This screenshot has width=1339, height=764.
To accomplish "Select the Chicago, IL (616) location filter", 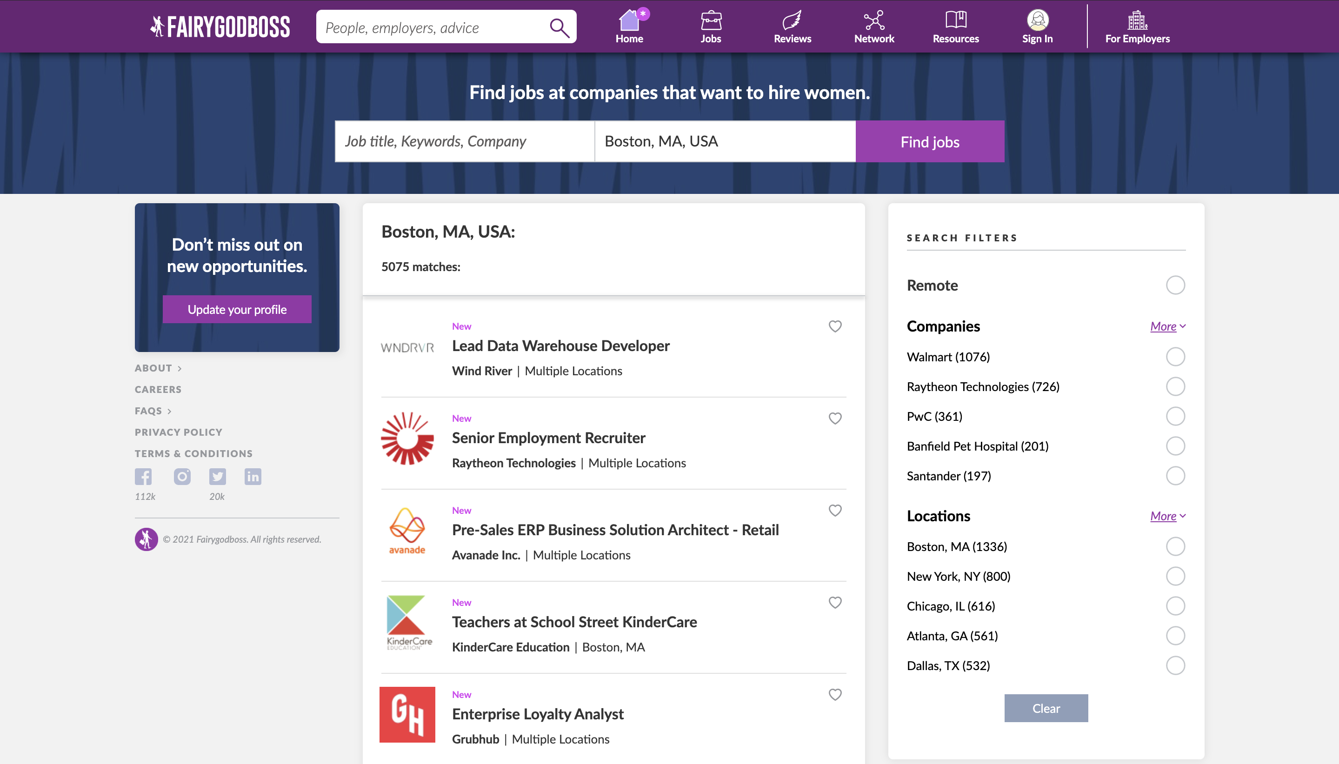I will 1175,606.
